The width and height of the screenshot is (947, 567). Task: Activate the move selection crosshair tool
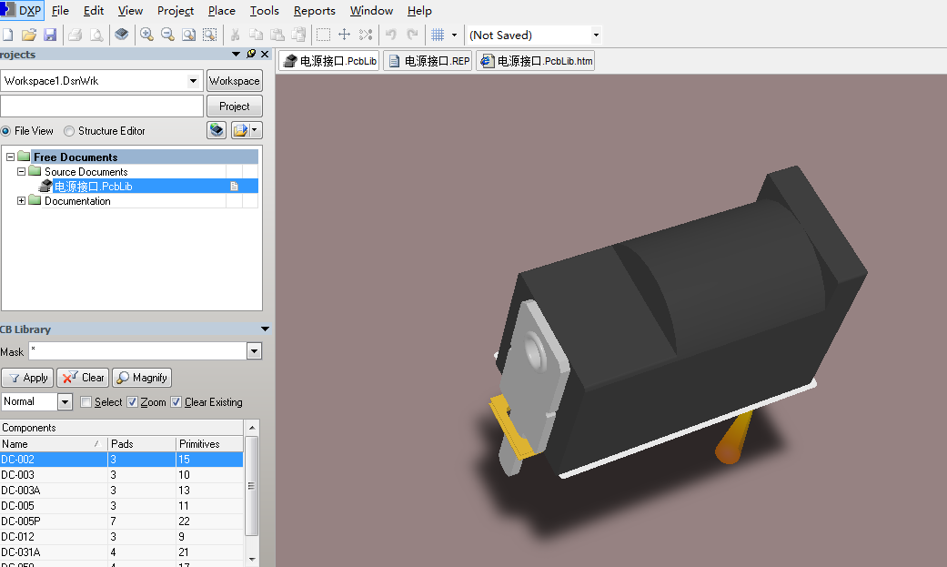click(344, 35)
